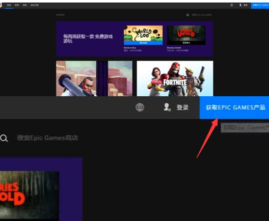The width and height of the screenshot is (269, 221).
Task: Open the small Stories Untold thumbnail in banner
Action: click(186, 34)
